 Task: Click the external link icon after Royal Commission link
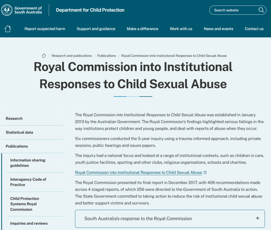coord(205,172)
